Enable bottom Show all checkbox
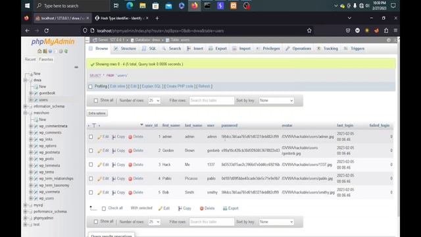This screenshot has height=237, width=421. click(x=96, y=222)
